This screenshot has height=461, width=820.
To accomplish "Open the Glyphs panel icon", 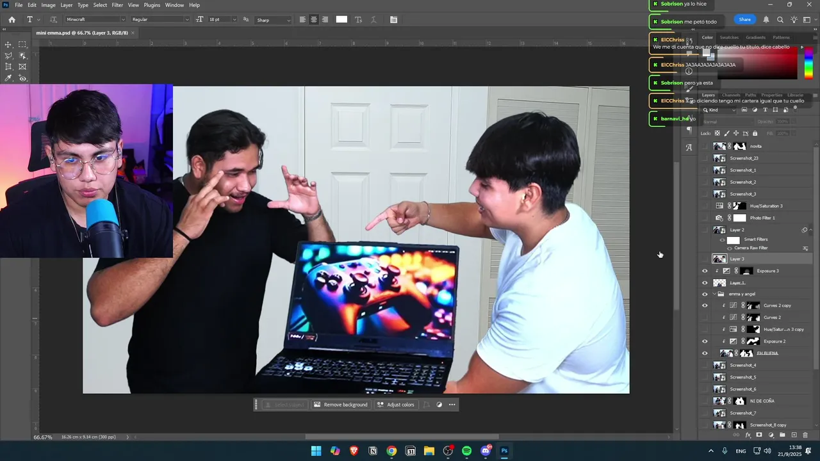I will pos(689,147).
